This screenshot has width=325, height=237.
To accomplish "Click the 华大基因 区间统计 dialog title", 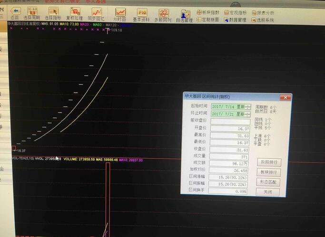I will (207, 96).
